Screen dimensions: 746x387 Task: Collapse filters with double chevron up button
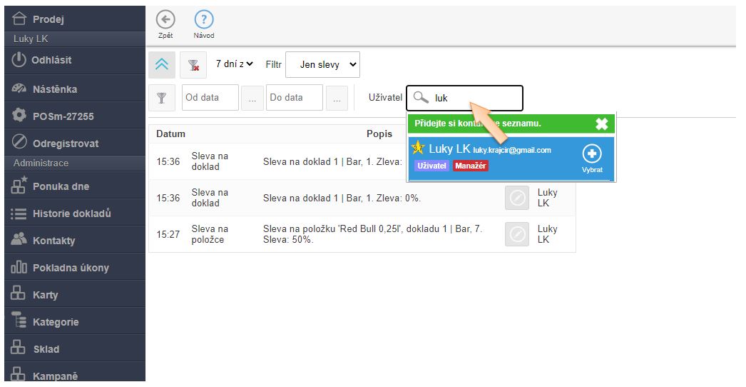[162, 64]
